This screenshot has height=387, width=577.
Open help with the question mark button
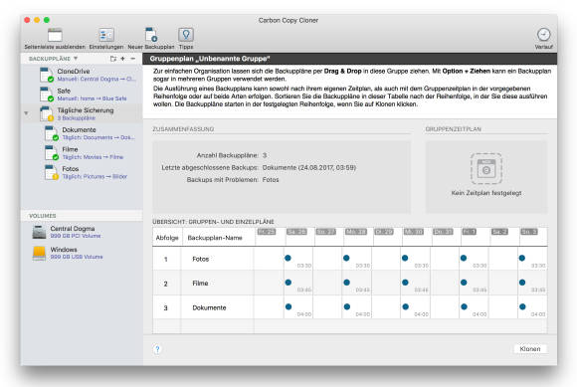click(157, 349)
